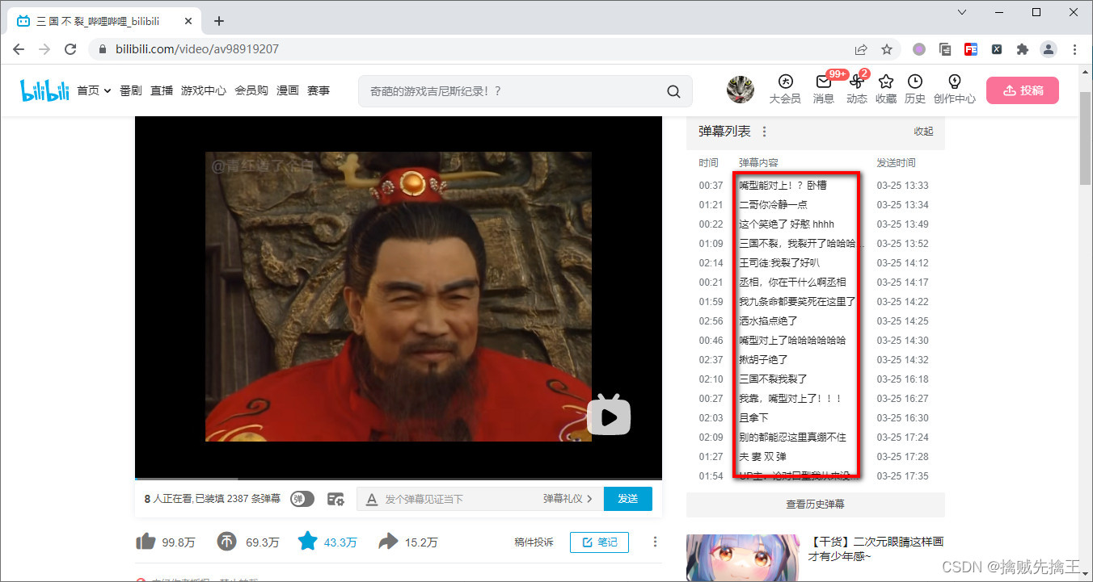
Task: Open danmaku settings icon
Action: coord(335,499)
